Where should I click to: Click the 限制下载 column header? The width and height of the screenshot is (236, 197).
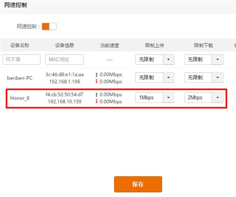tap(203, 45)
